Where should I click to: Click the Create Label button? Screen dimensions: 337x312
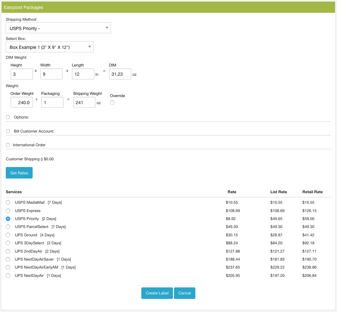point(157,293)
